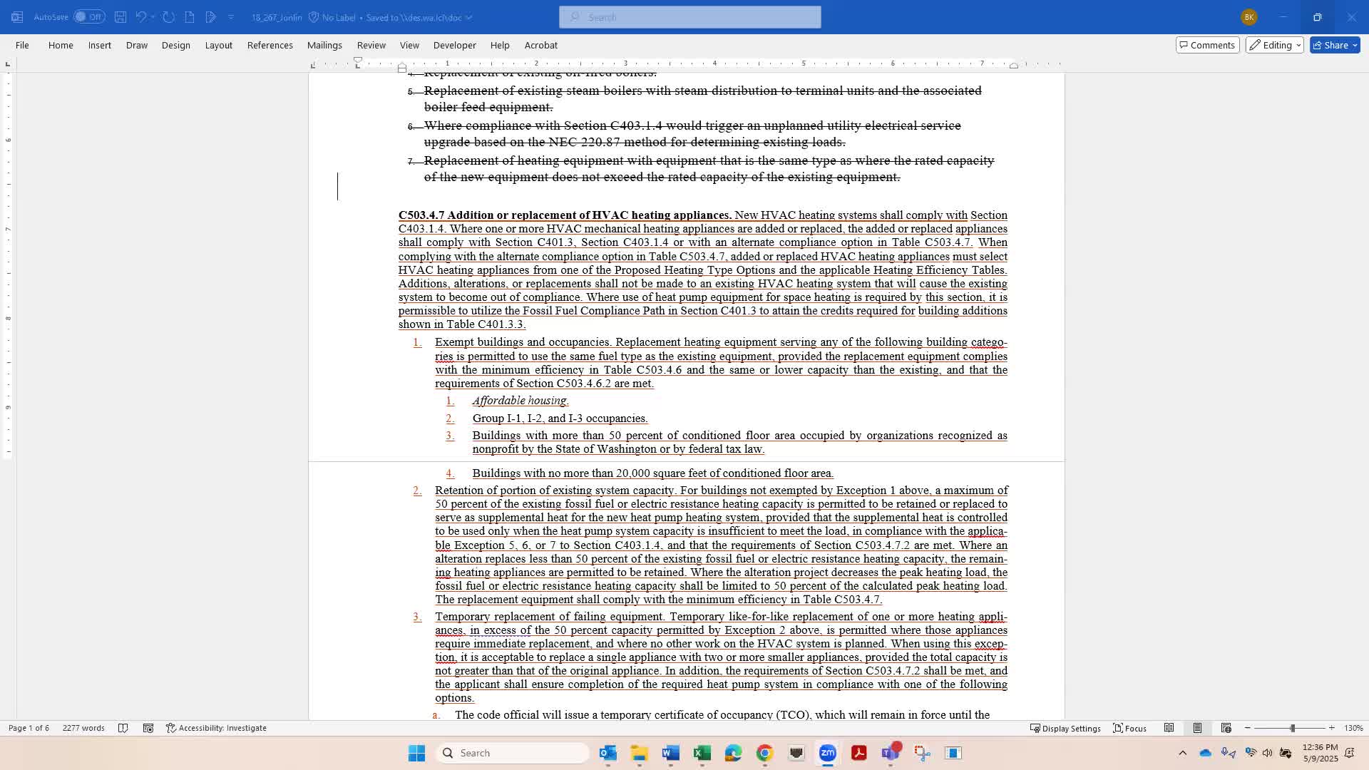Open Microsoft Edge from the taskbar
Viewport: 1369px width, 770px height.
click(x=733, y=753)
